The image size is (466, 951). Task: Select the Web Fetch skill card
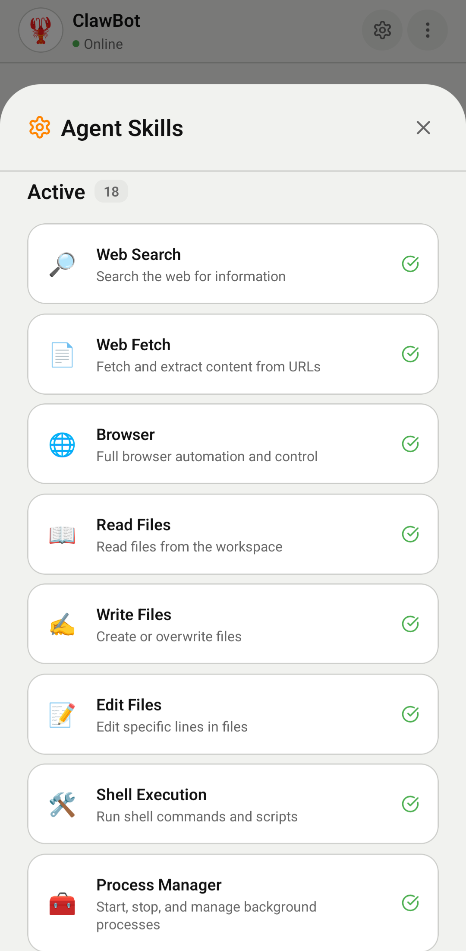tap(233, 354)
